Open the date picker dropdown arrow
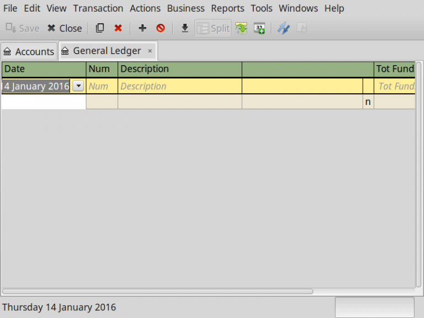The width and height of the screenshot is (424, 318). click(x=78, y=86)
